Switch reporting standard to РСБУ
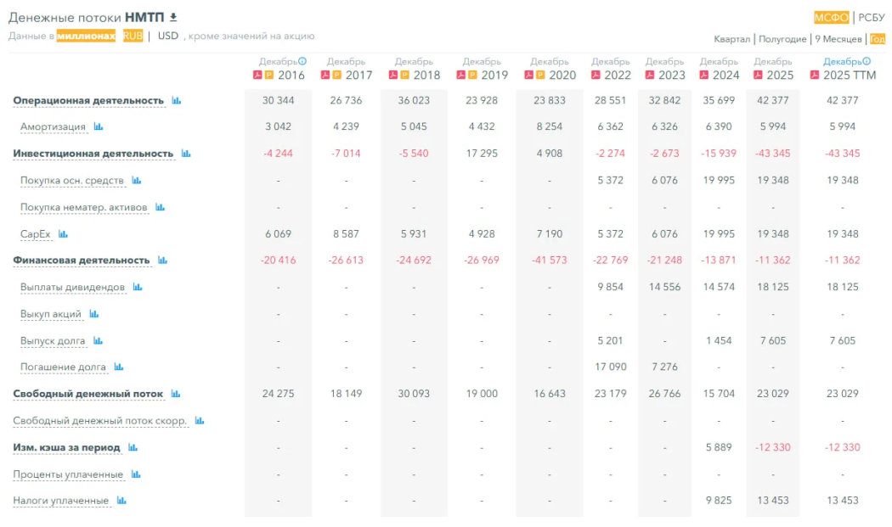This screenshot has width=892, height=527. [x=872, y=18]
